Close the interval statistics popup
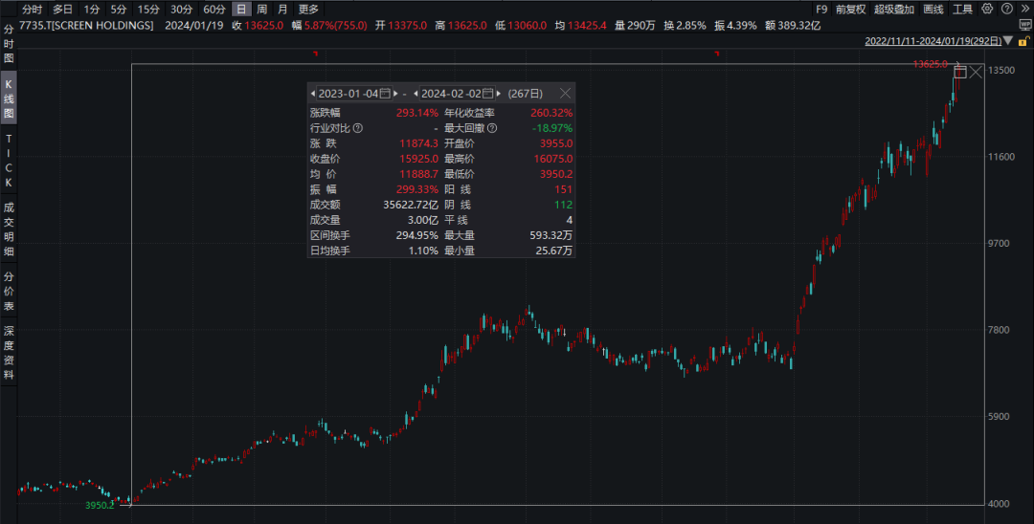The height and width of the screenshot is (524, 1034). [565, 94]
